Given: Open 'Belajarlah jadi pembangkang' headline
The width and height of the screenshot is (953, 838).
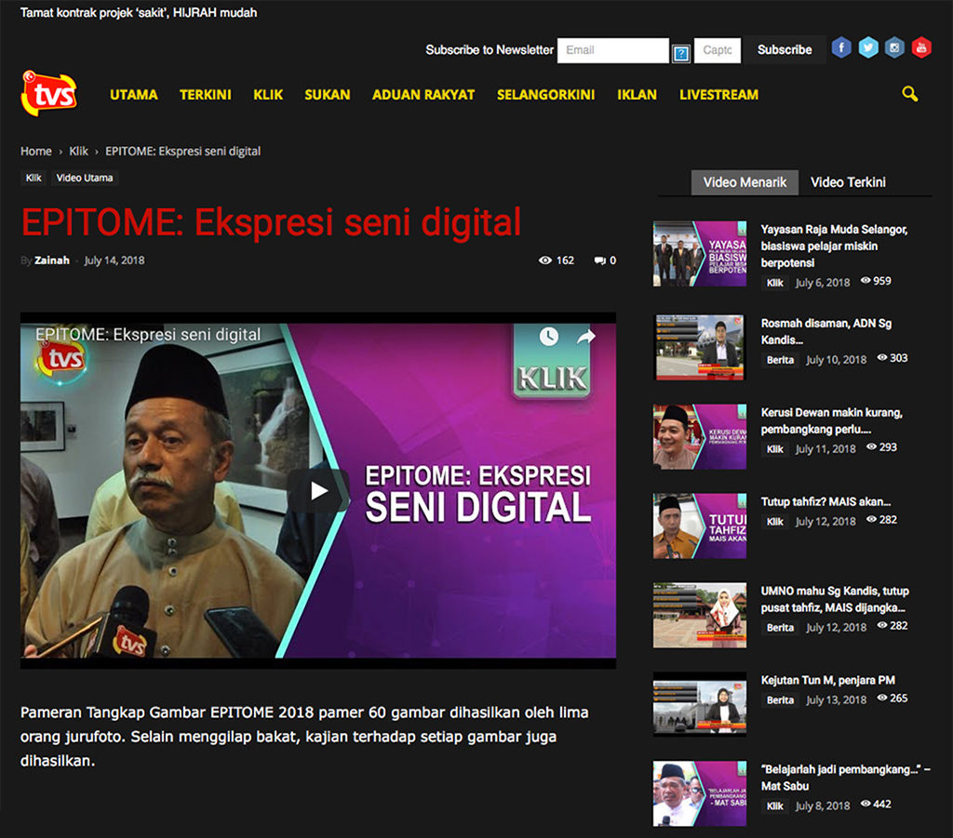Looking at the screenshot, I should [x=845, y=778].
